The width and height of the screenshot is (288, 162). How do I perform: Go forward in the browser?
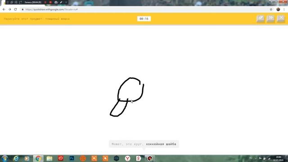pyautogui.click(x=9, y=9)
